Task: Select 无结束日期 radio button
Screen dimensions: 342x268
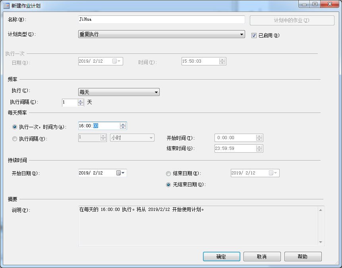Action: click(x=168, y=185)
